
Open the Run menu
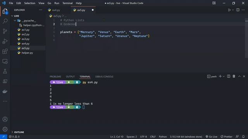click(57, 3)
